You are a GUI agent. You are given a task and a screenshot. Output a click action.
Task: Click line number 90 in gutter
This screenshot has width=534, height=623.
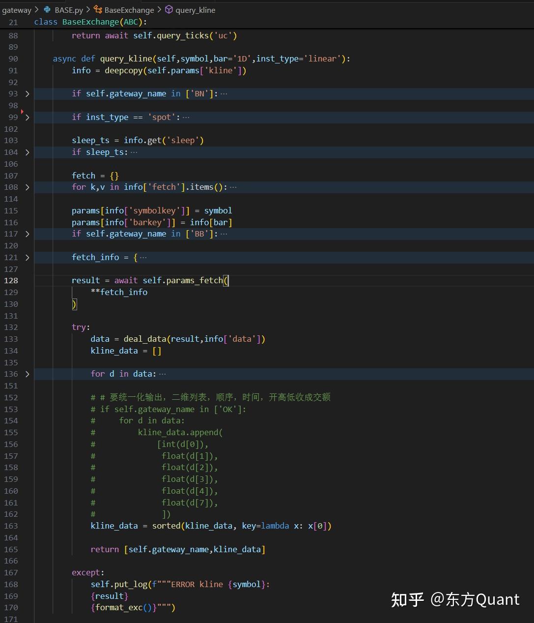[13, 59]
